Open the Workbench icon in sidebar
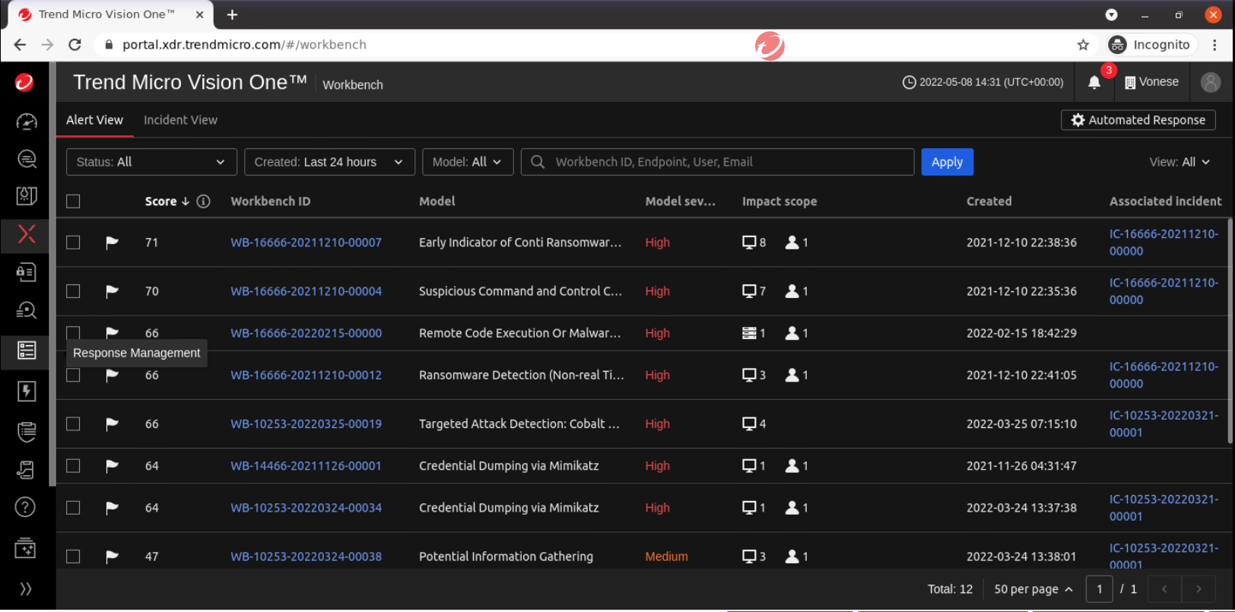The width and height of the screenshot is (1235, 612). click(x=27, y=234)
